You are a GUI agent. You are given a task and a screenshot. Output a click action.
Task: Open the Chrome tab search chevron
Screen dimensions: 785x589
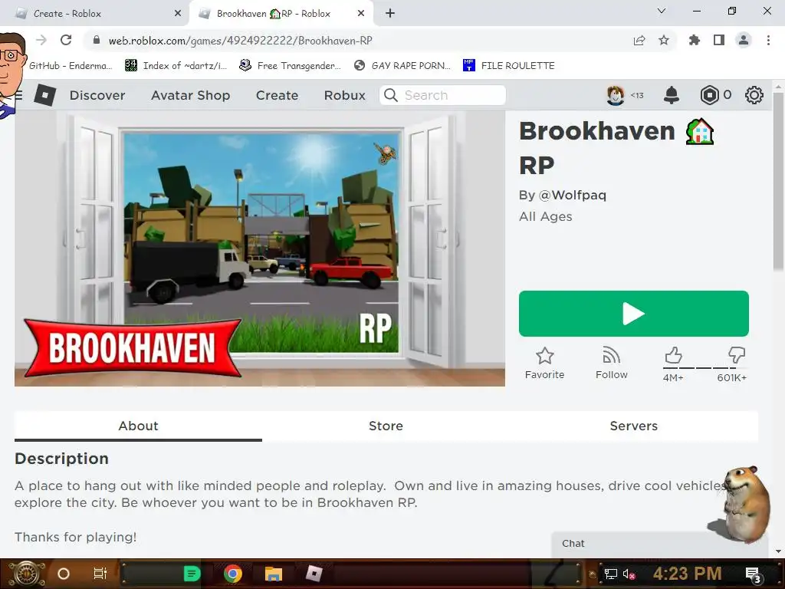662,11
